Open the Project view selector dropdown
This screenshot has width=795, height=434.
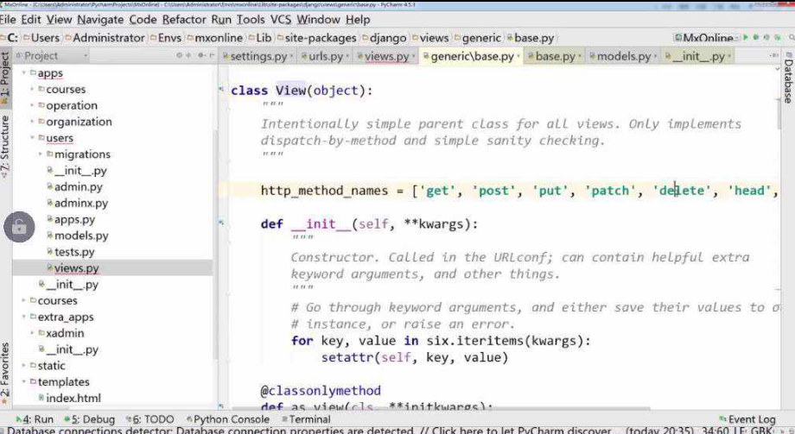53,56
